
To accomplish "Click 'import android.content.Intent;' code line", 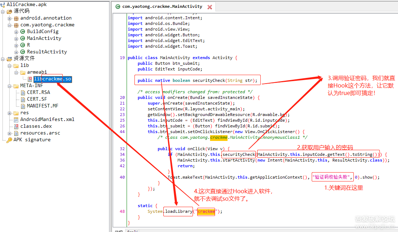I will (165, 18).
